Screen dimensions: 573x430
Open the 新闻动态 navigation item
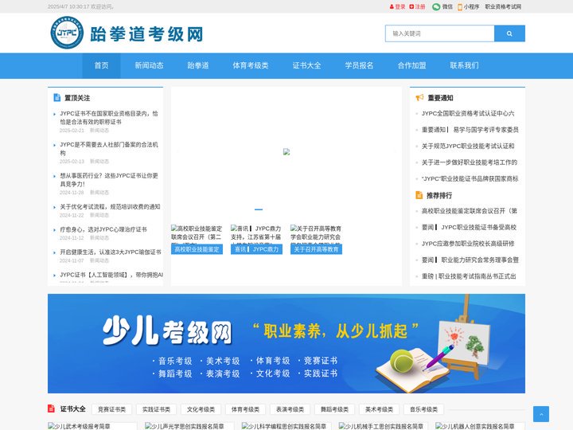149,65
